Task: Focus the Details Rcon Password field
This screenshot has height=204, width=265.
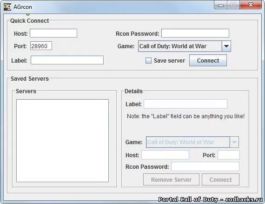Action: (205, 166)
